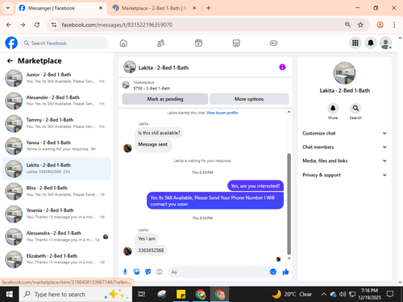Open the Facebook Menu grid icon

355,43
